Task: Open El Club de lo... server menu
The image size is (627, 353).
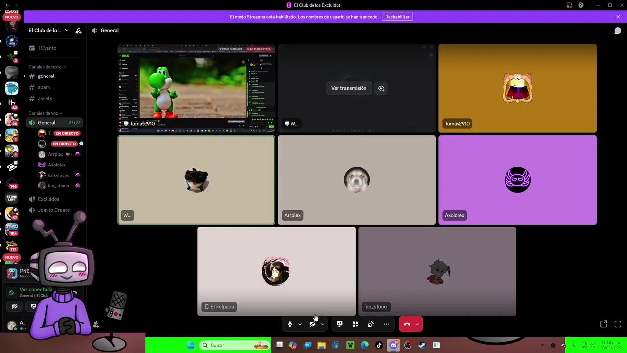Action: pos(48,30)
